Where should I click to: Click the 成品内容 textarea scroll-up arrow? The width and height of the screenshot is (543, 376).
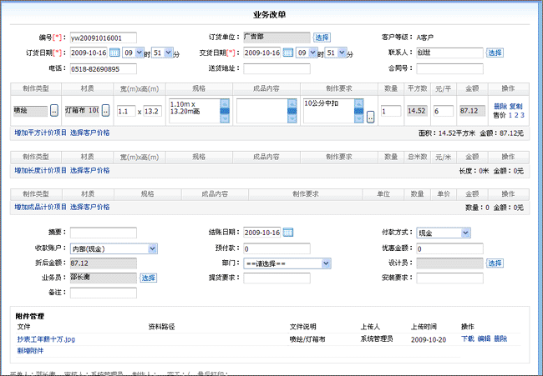(x=292, y=103)
